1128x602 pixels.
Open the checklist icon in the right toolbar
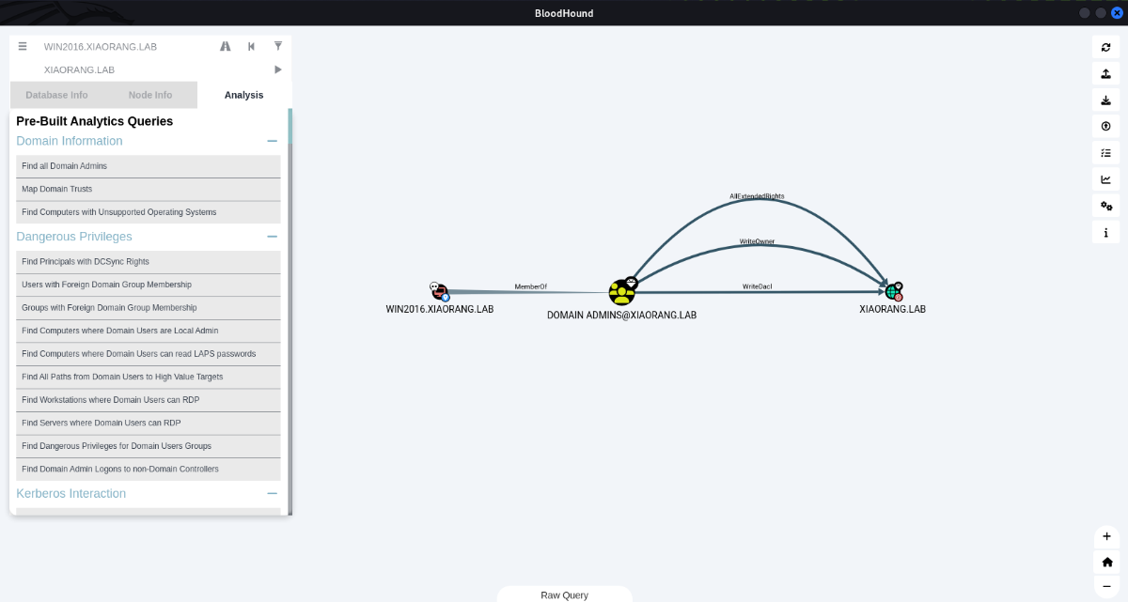click(x=1105, y=152)
